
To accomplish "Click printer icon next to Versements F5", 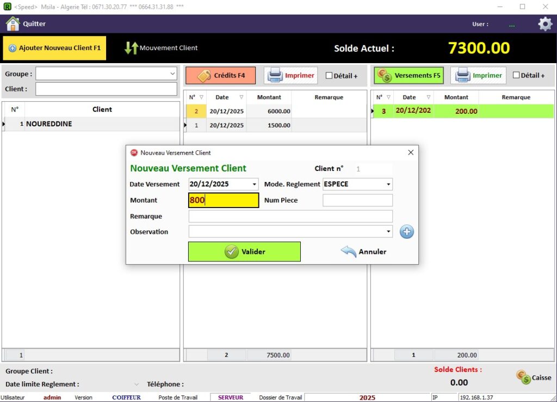I will [463, 76].
